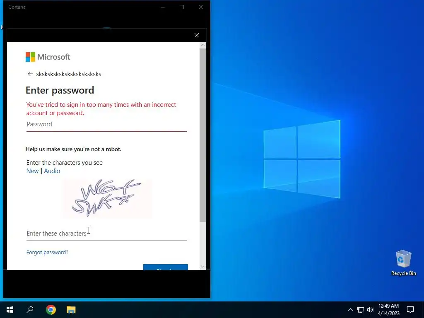Click the 'too many times' error message

coord(101,109)
